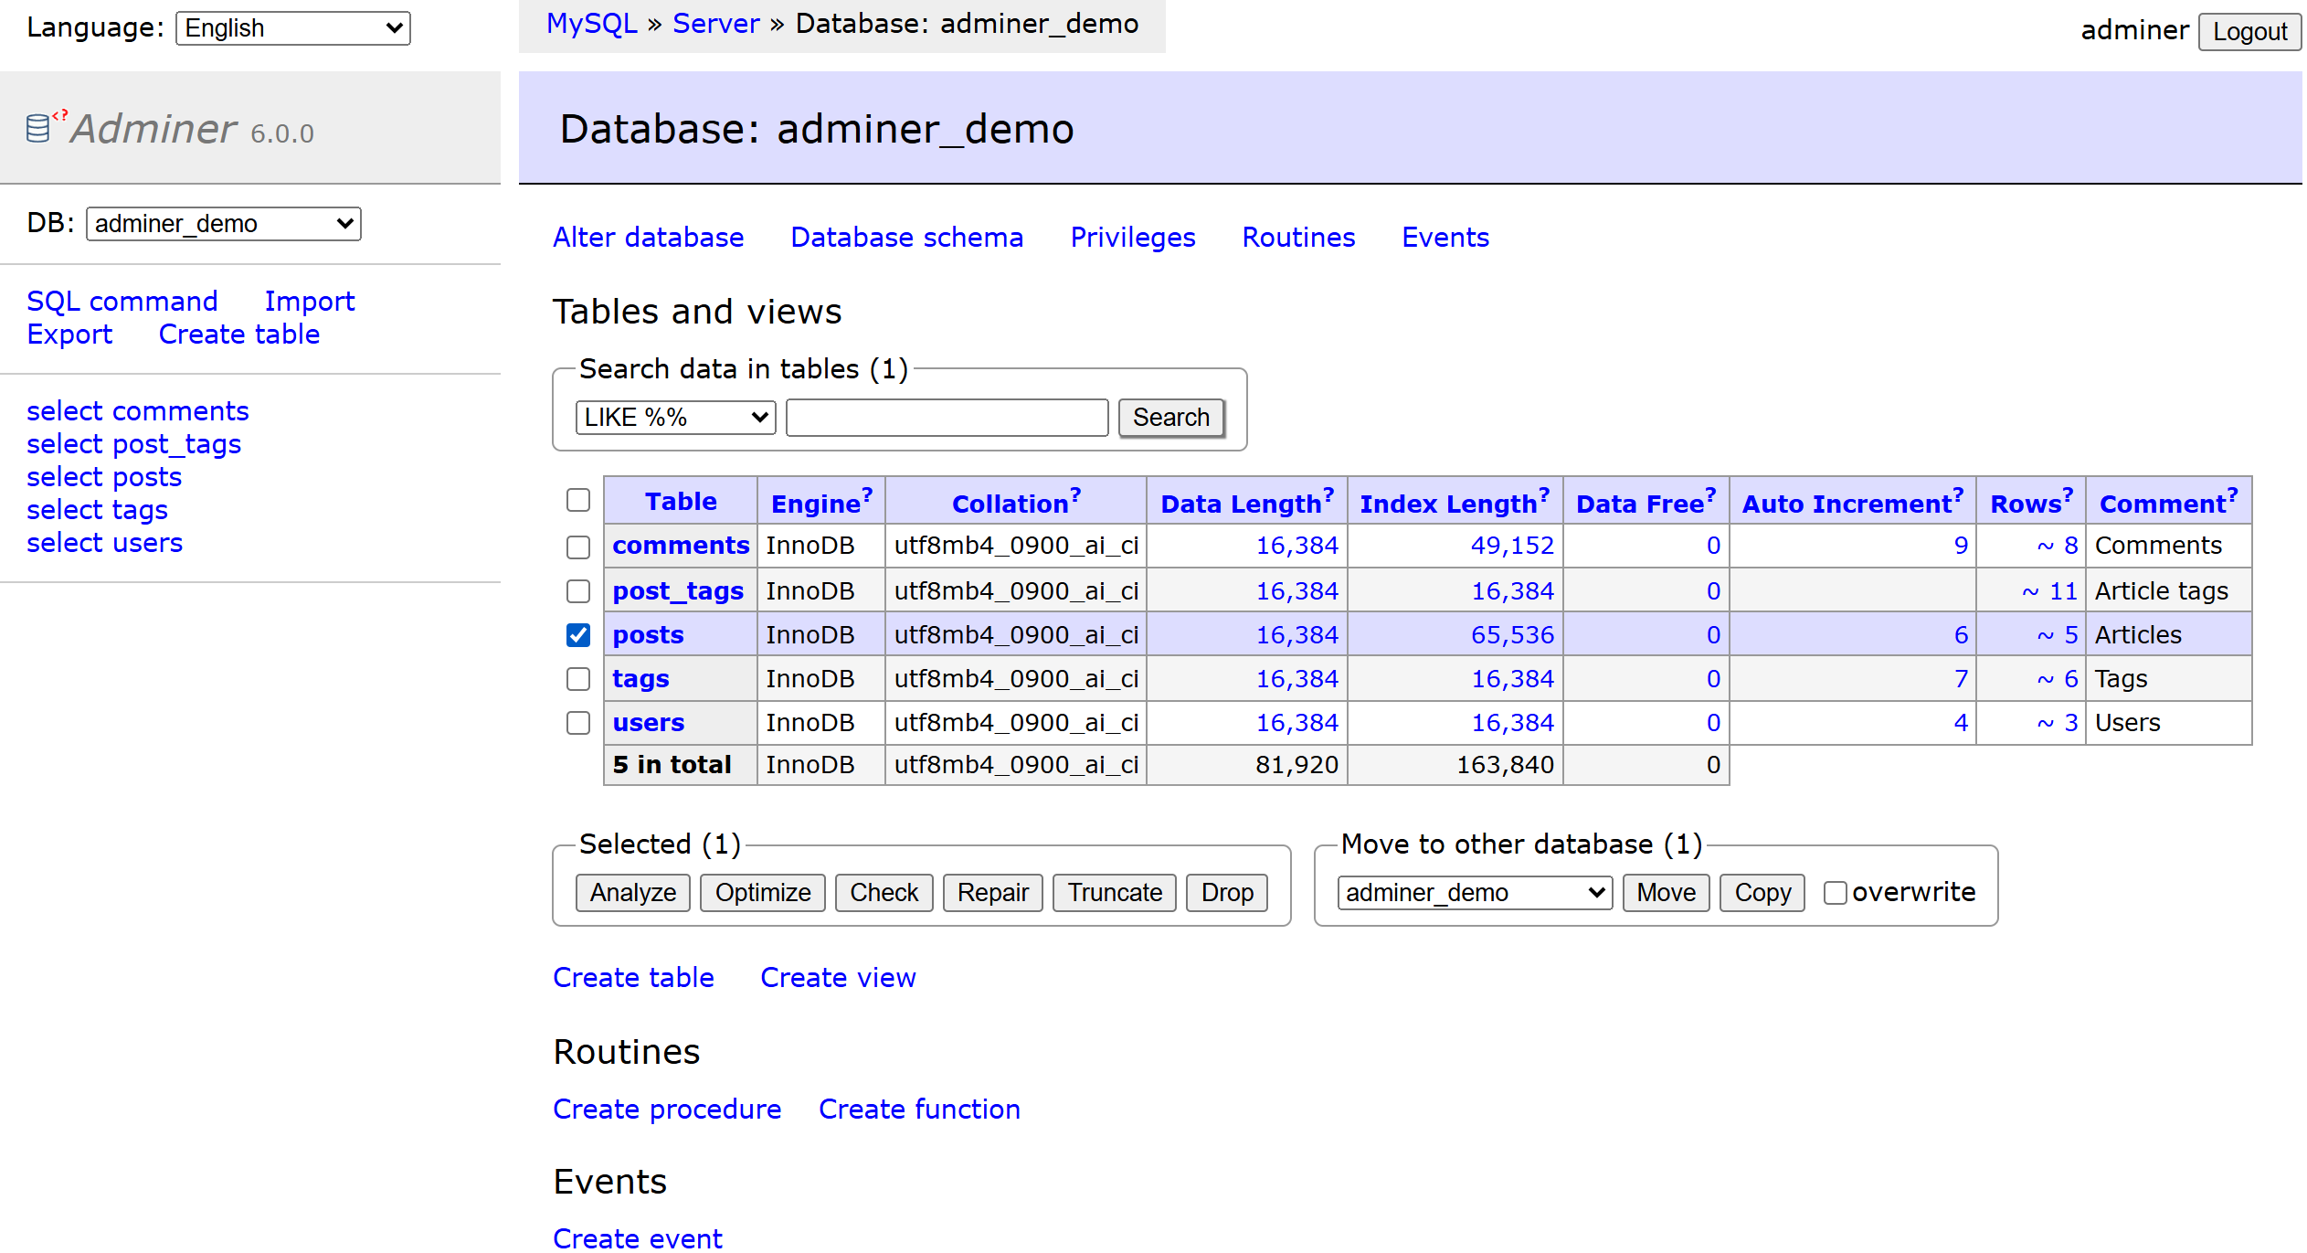This screenshot has width=2307, height=1253.
Task: Open the comments table link
Action: point(681,546)
